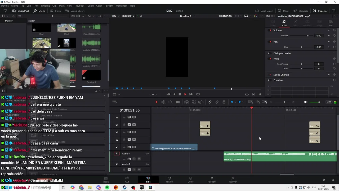Viewport: 339px width, 191px height.
Task: Lock the V3 video track
Action: point(124,132)
